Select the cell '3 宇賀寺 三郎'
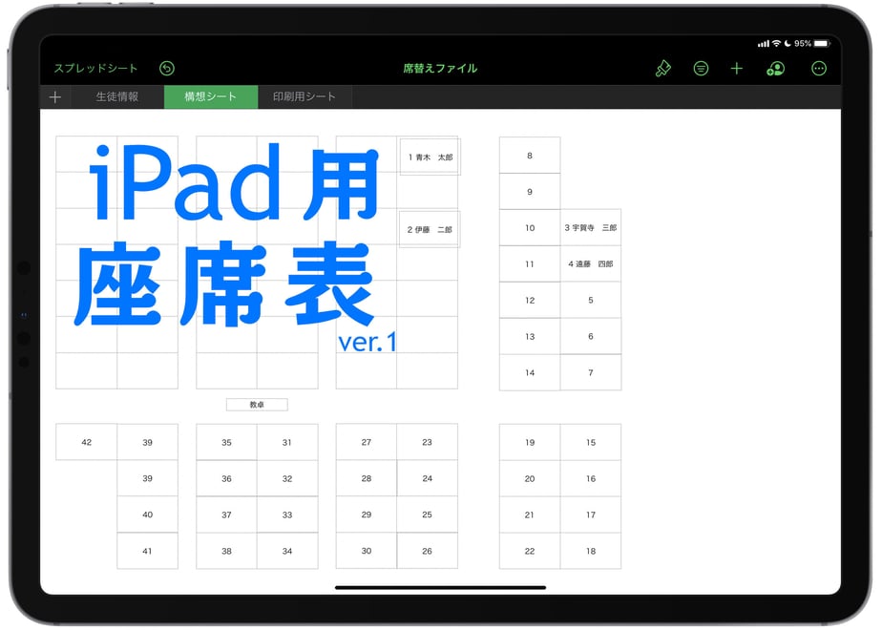This screenshot has width=882, height=630. coord(591,228)
